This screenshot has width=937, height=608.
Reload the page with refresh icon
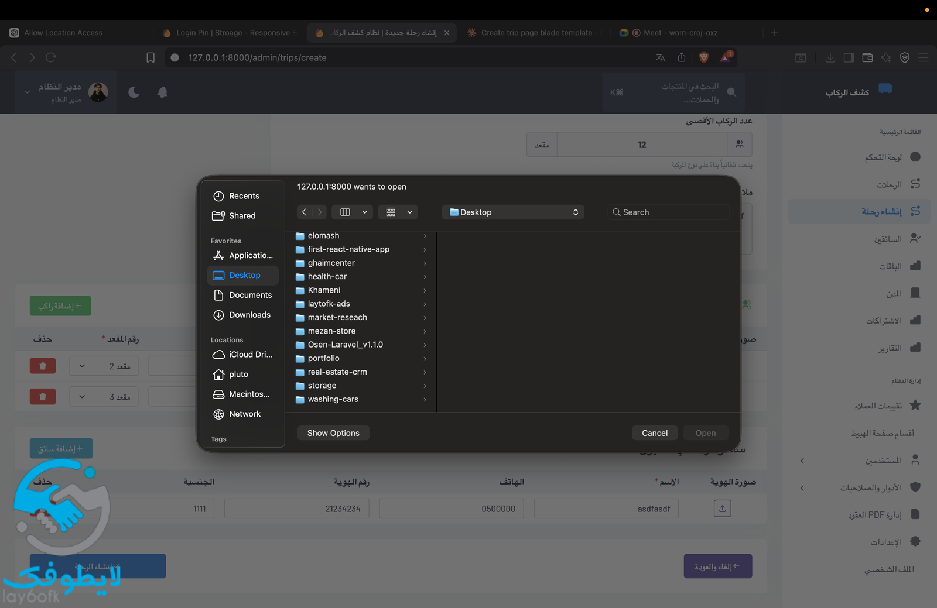pos(51,57)
